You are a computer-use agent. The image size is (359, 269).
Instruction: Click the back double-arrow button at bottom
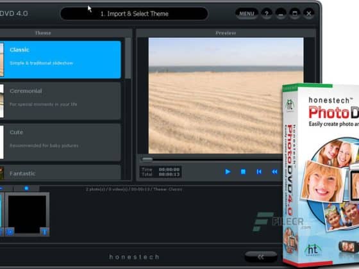pos(261,257)
